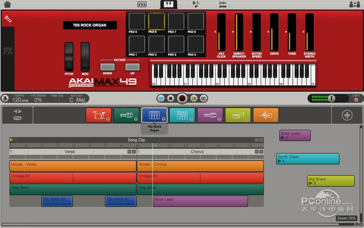Play the Big Brass clip
The width and height of the screenshot is (364, 228).
click(310, 183)
